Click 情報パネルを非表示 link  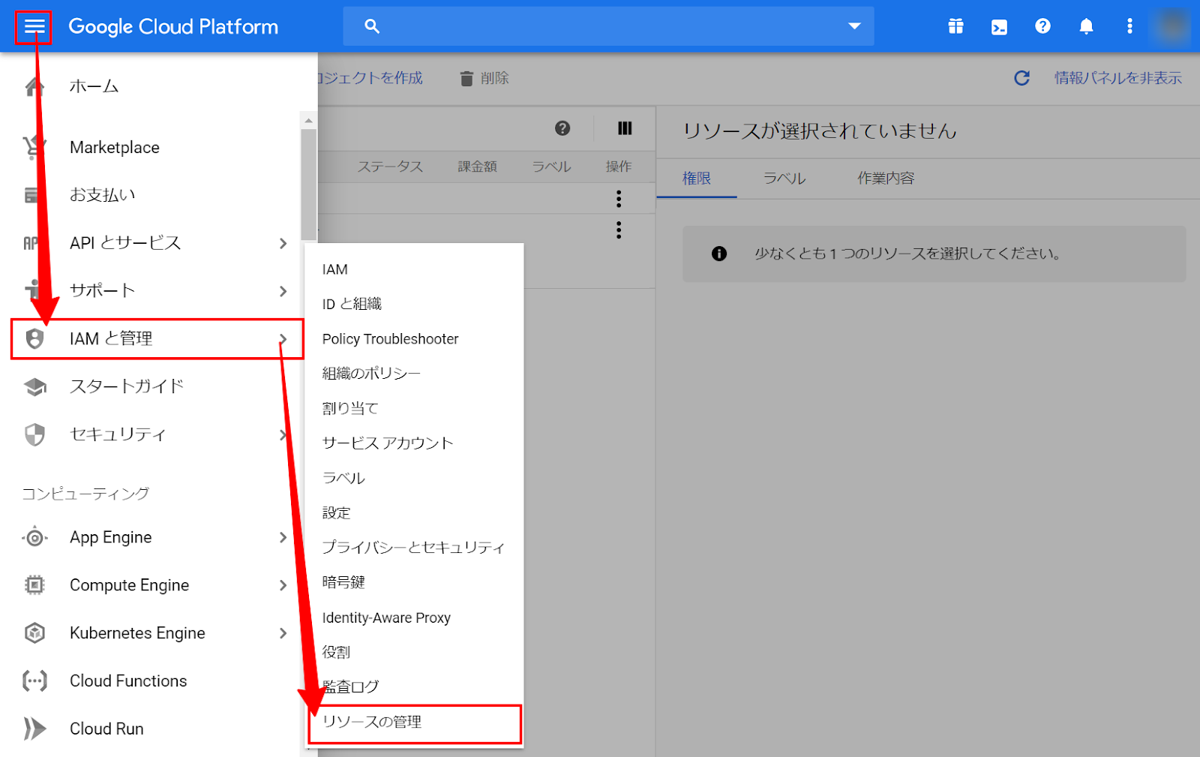coord(1117,78)
